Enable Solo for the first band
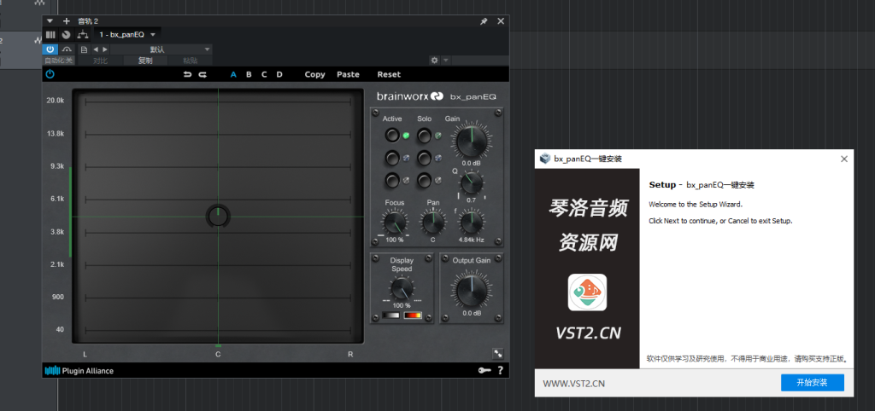Screen dimensions: 875x411 (x=424, y=136)
